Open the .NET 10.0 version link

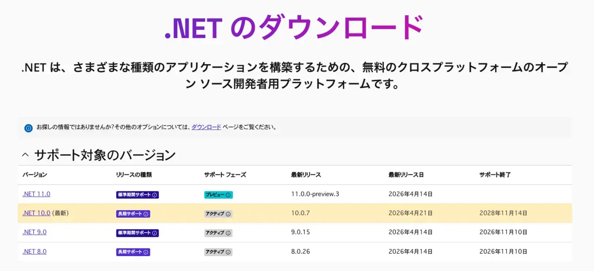click(36, 213)
